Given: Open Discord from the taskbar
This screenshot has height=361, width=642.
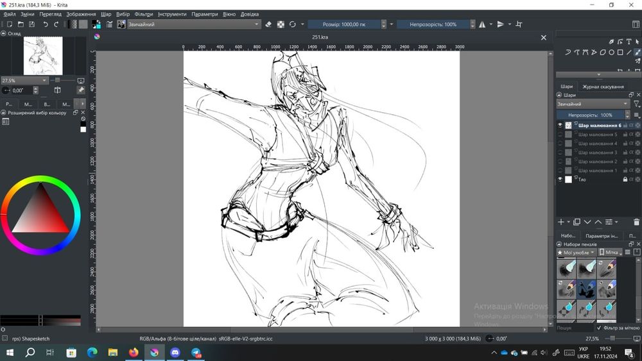Looking at the screenshot, I should pyautogui.click(x=175, y=353).
